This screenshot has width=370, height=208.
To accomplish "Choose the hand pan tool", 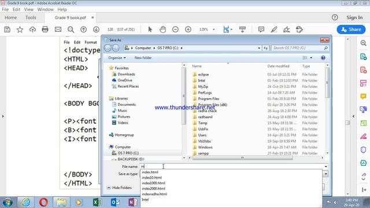I will 162,29.
